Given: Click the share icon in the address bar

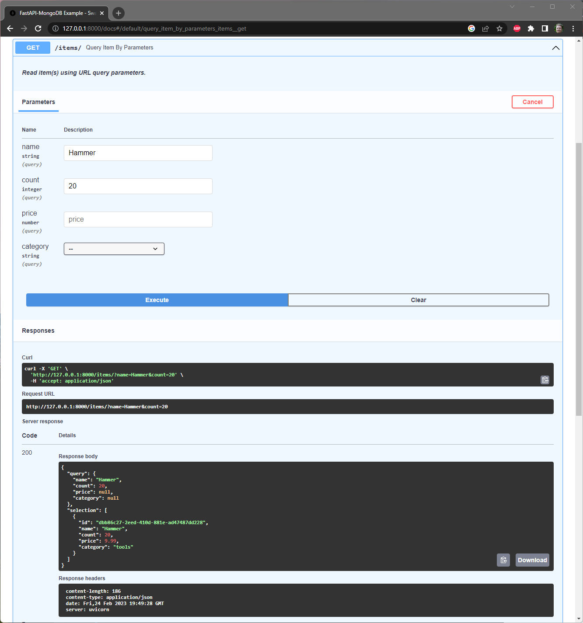Looking at the screenshot, I should pos(485,28).
